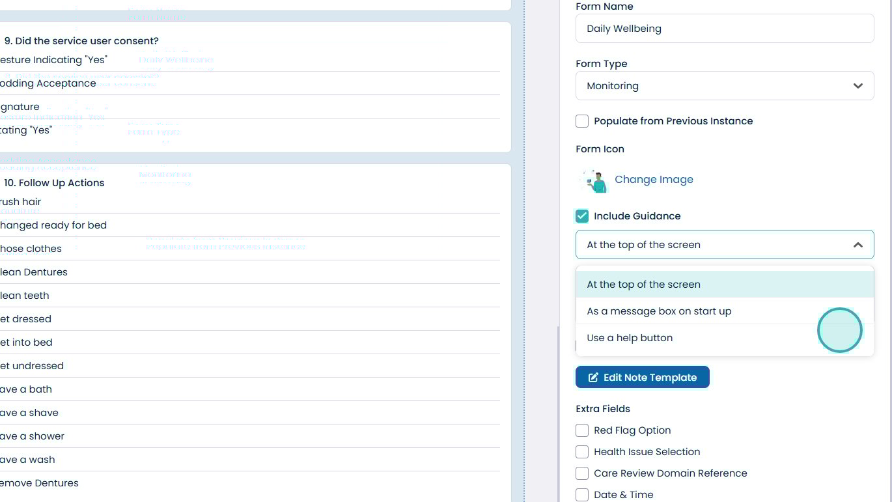
Task: Tick the Health Issue Selection checkbox
Action: pyautogui.click(x=582, y=452)
